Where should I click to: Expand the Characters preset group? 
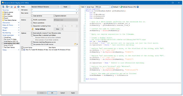coord(19,23)
